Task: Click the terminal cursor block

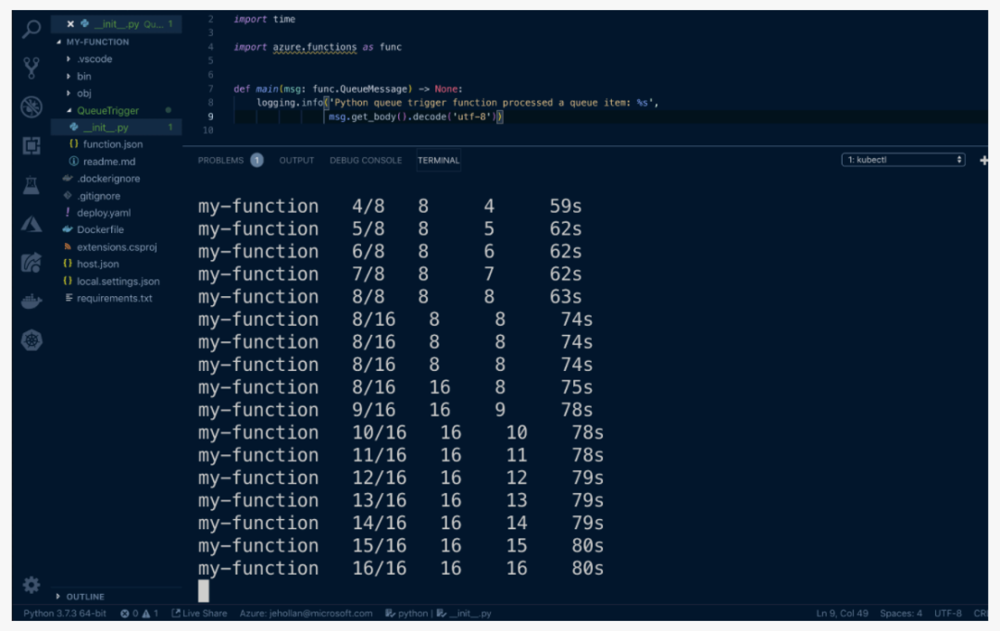Action: point(204,590)
